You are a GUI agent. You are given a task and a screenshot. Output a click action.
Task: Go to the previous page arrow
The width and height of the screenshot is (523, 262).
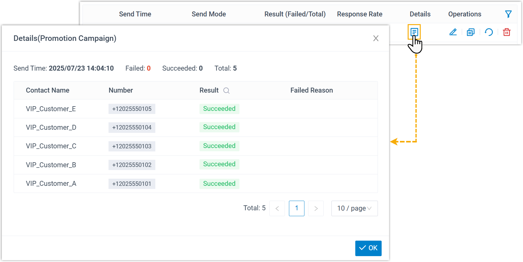(277, 208)
